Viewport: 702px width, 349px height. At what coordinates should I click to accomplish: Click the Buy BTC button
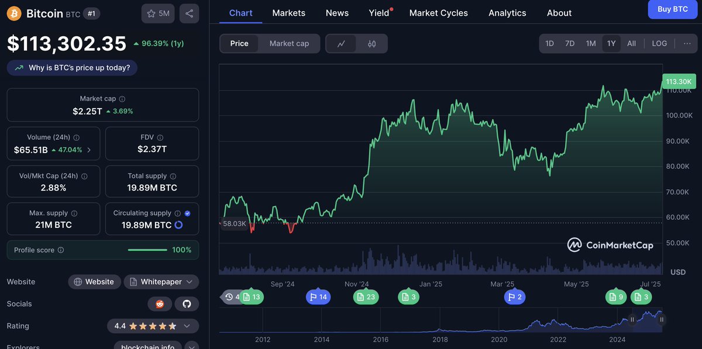click(x=673, y=9)
